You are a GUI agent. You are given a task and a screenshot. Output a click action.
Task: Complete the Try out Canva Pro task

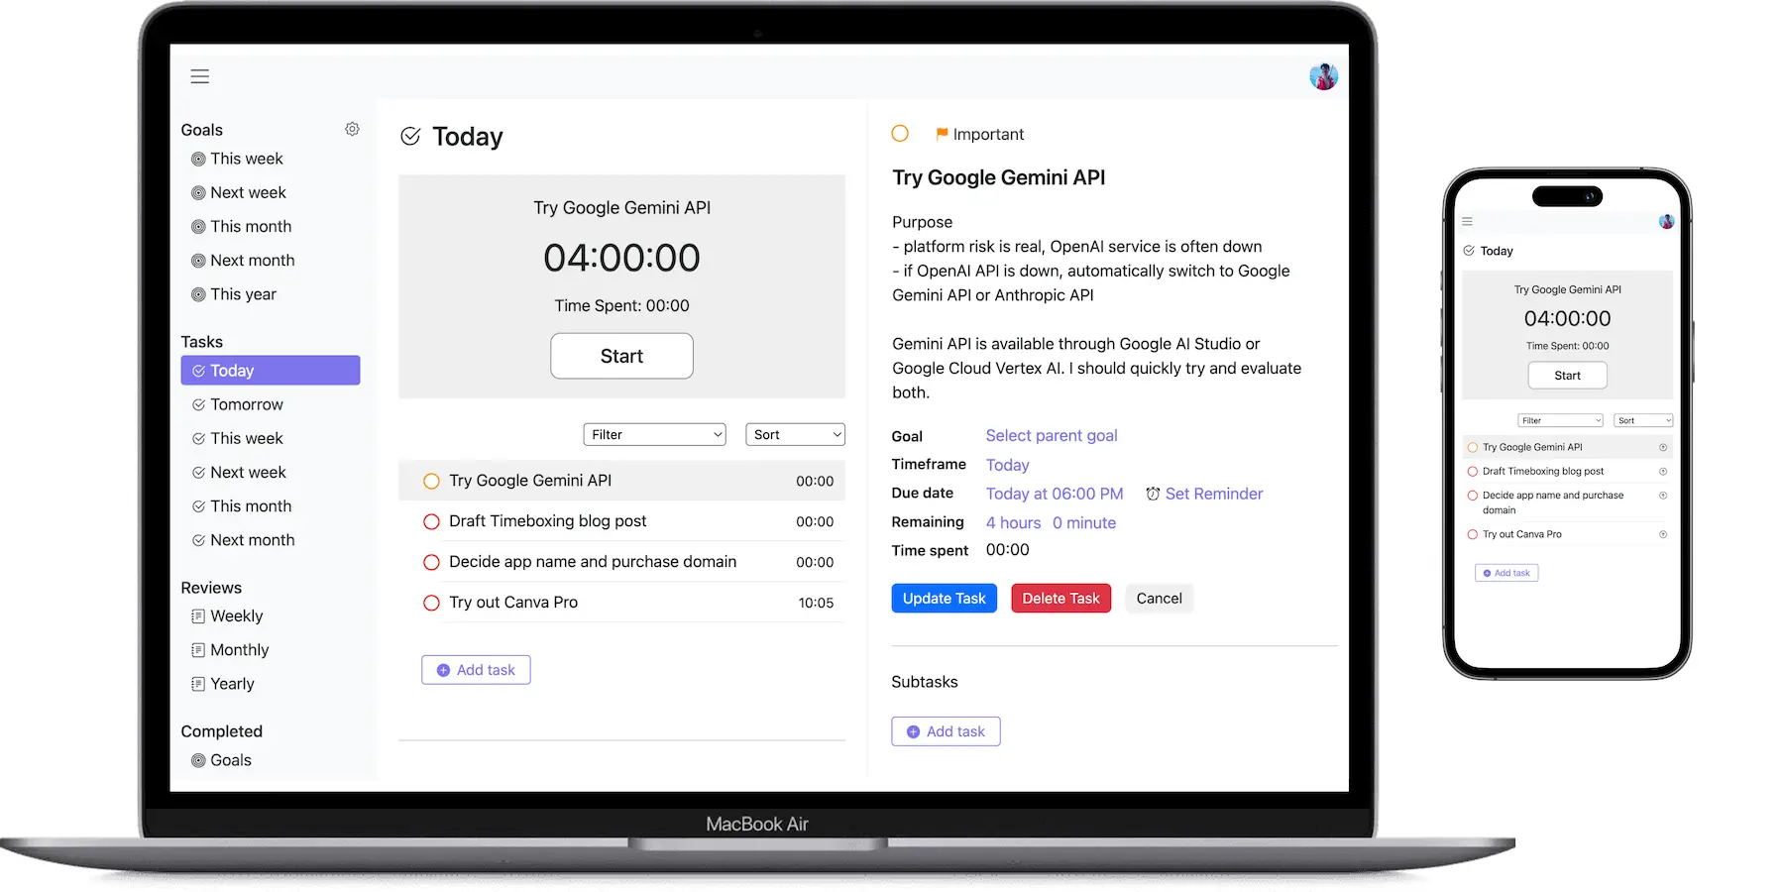[431, 602]
